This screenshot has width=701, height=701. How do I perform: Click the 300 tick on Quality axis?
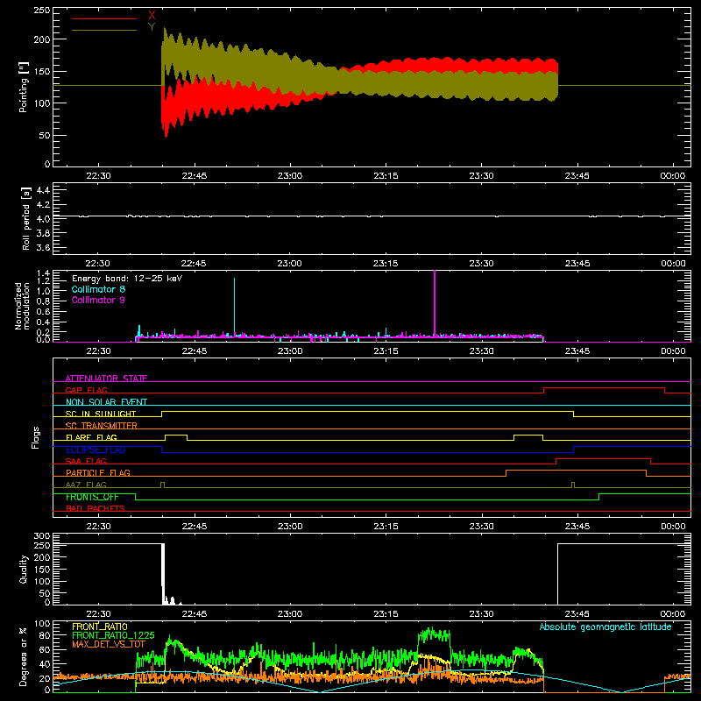point(42,536)
